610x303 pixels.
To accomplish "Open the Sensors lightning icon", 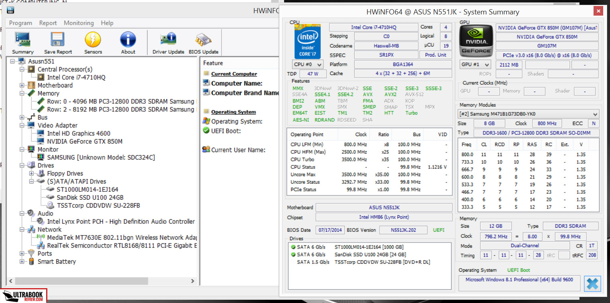I will tap(93, 43).
